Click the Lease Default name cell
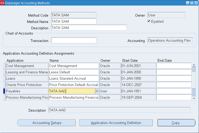 (73, 72)
